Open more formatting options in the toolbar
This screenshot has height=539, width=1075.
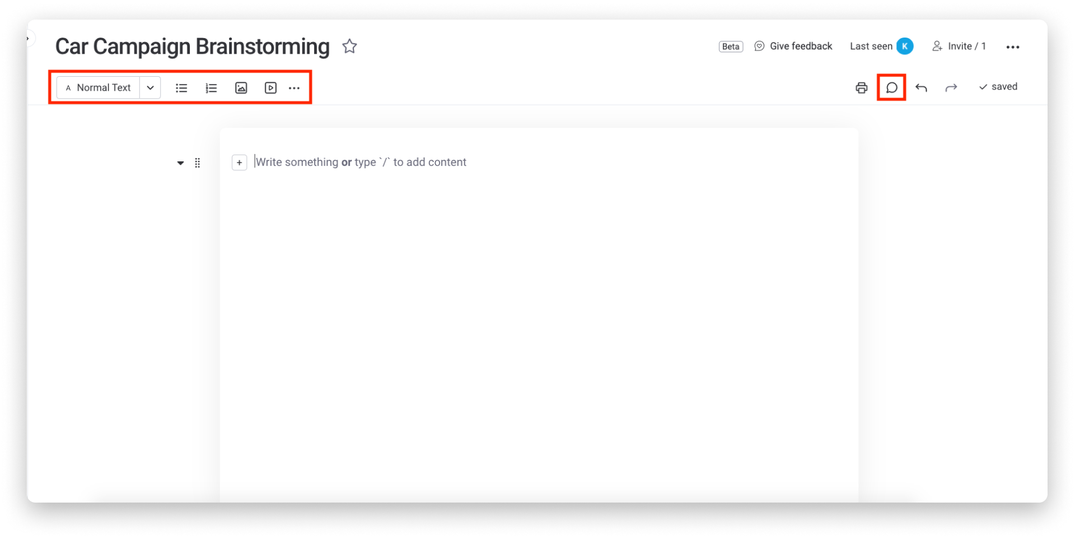pyautogui.click(x=295, y=88)
